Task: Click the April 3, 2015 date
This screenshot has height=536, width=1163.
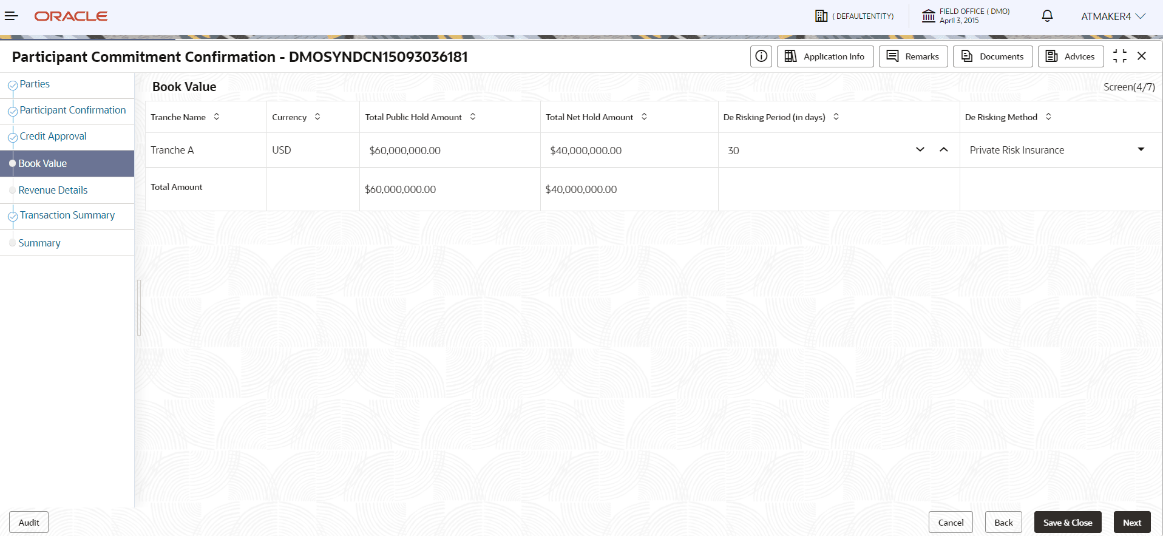Action: pyautogui.click(x=959, y=21)
